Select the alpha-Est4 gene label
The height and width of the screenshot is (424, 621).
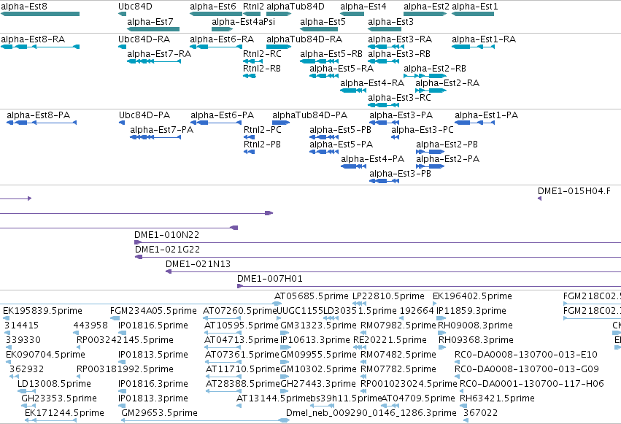tap(363, 7)
